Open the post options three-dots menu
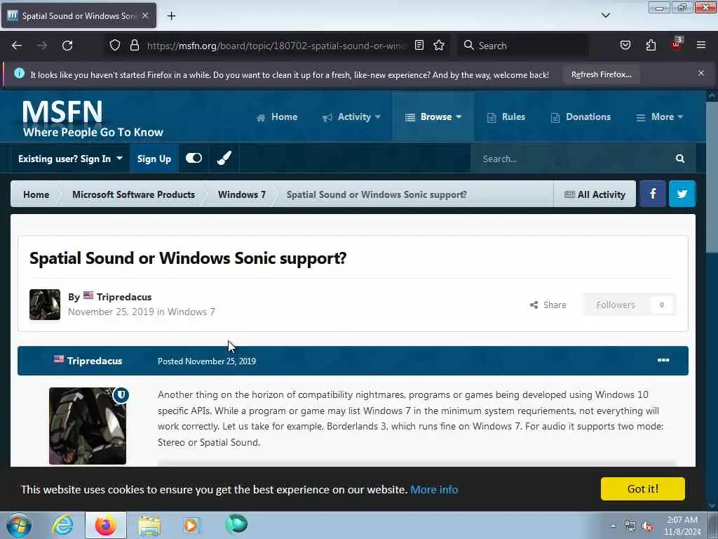Image resolution: width=718 pixels, height=539 pixels. pos(663,360)
